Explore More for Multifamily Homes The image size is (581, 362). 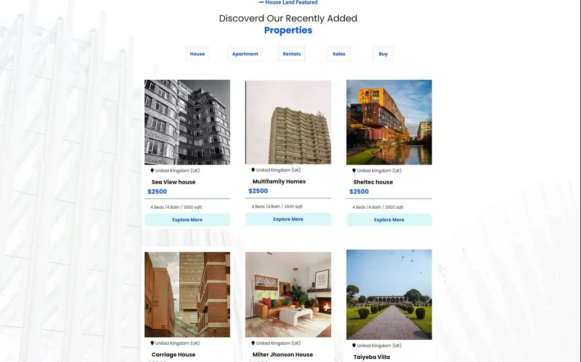tap(288, 219)
